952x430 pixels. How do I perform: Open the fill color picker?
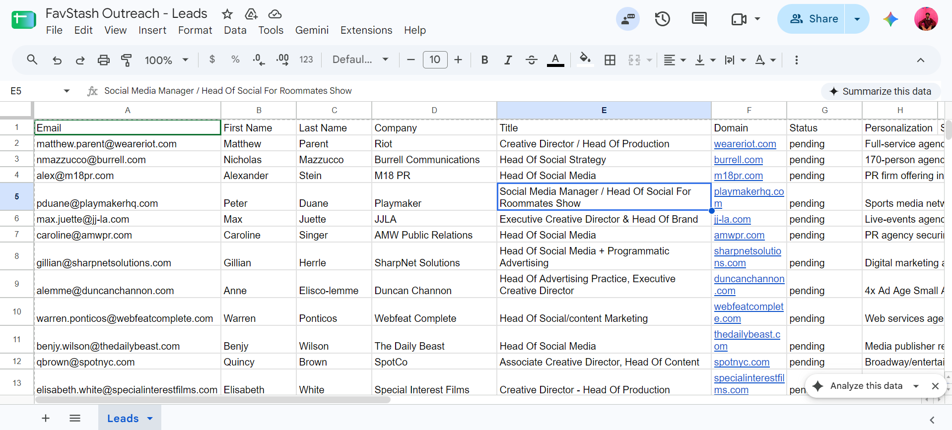coord(586,60)
